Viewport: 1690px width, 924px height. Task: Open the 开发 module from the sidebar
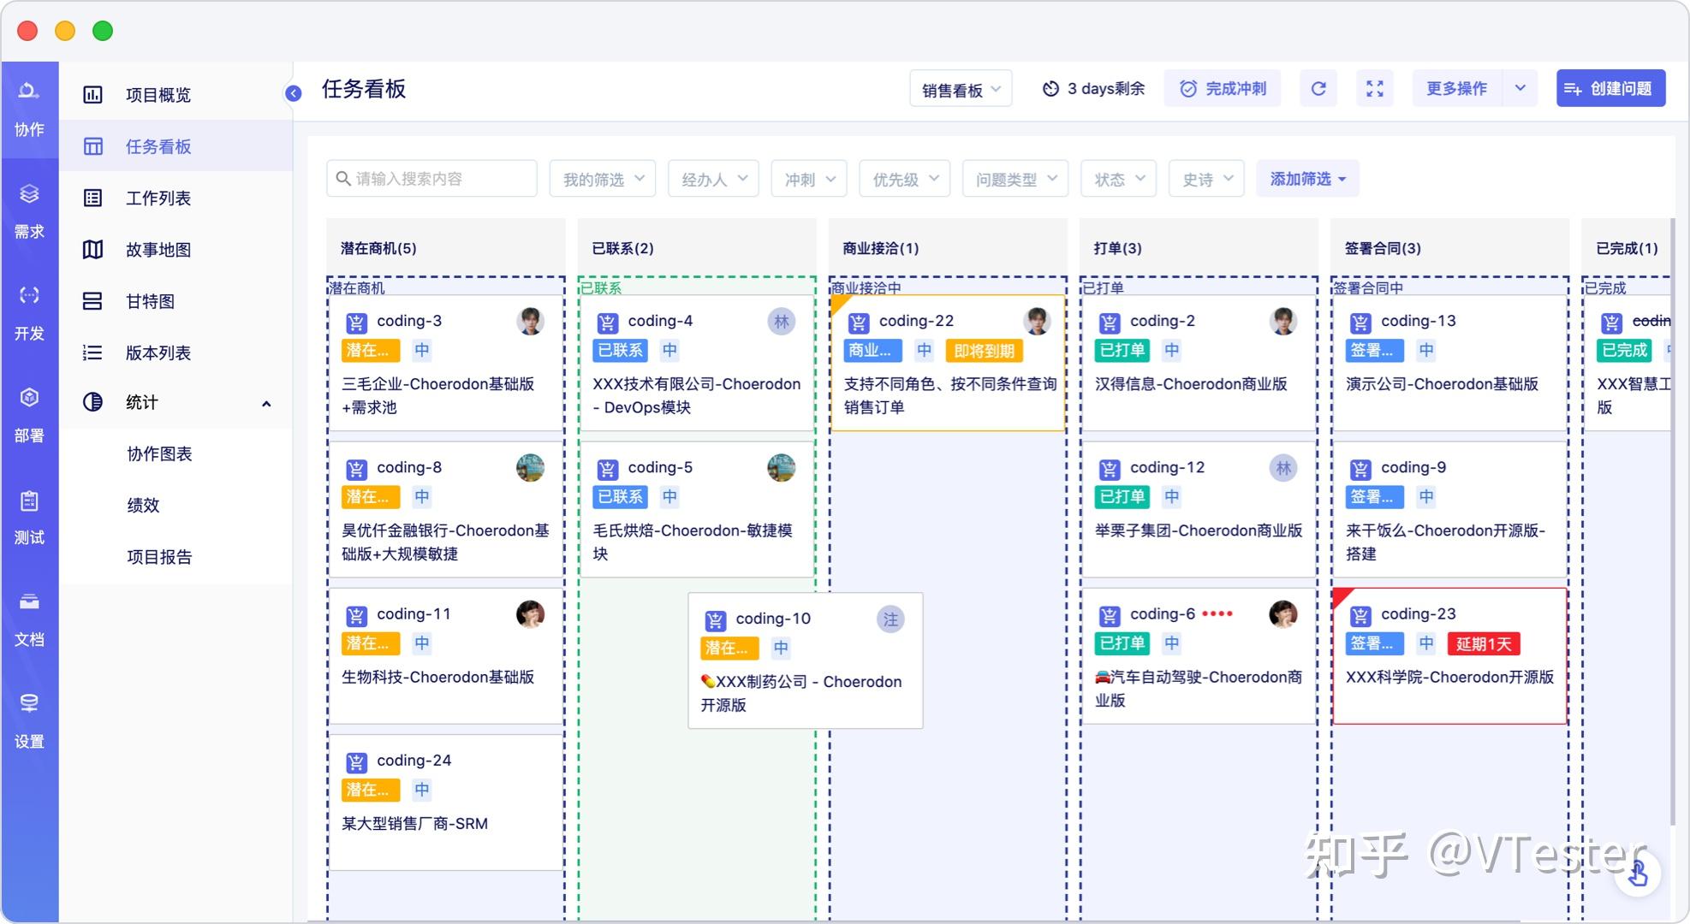pyautogui.click(x=29, y=312)
